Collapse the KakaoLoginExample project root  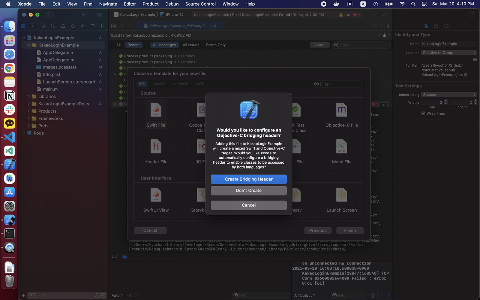coord(24,38)
